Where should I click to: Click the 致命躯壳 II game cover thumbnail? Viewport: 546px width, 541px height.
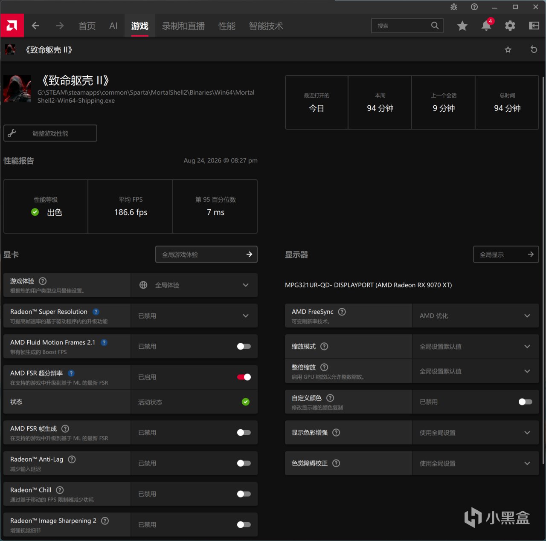(x=17, y=89)
